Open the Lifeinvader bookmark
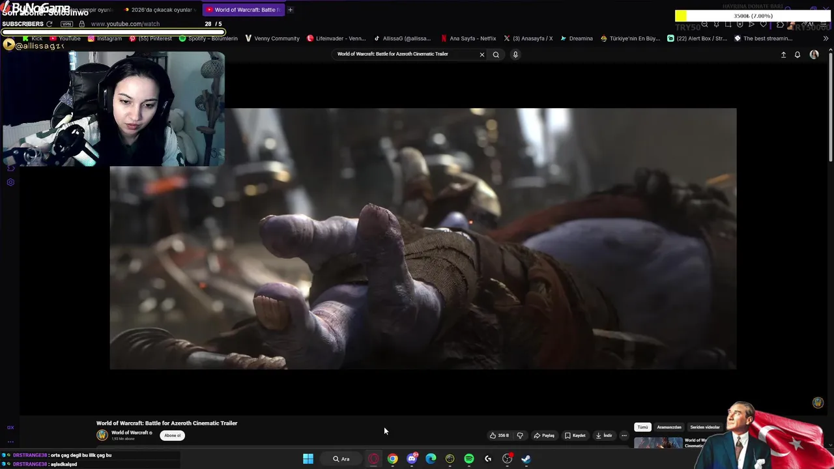The width and height of the screenshot is (834, 469). (x=336, y=38)
